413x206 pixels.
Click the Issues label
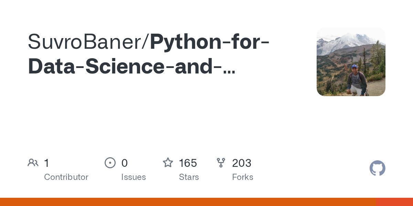point(134,177)
